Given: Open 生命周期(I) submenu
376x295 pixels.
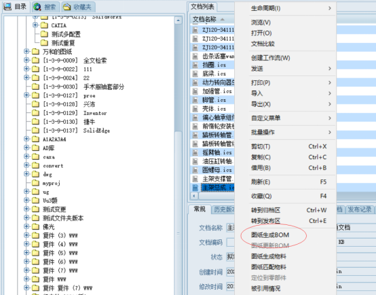Looking at the screenshot, I should coord(265,8).
